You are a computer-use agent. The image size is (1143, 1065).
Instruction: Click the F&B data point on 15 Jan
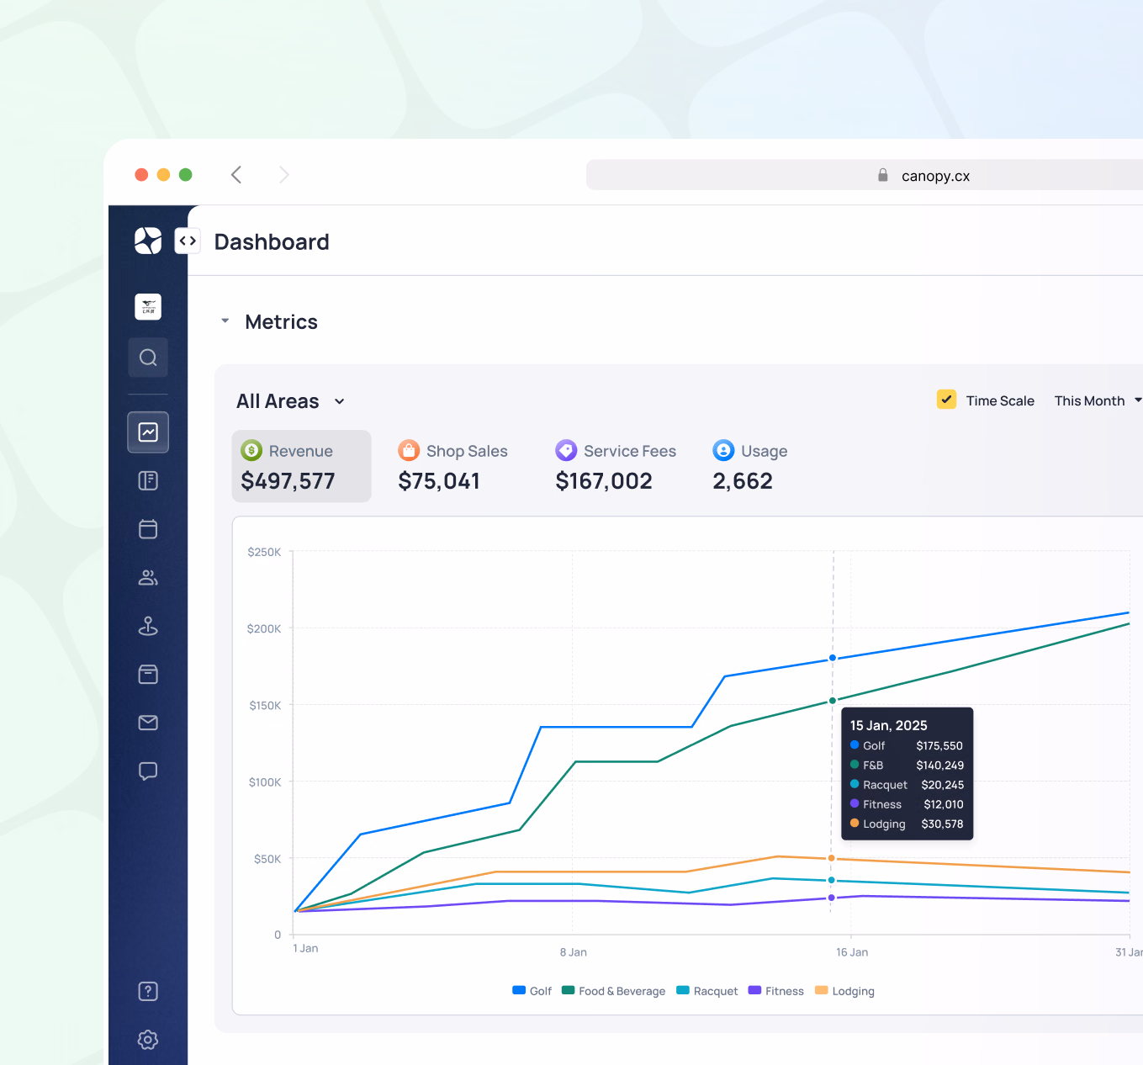[833, 701]
